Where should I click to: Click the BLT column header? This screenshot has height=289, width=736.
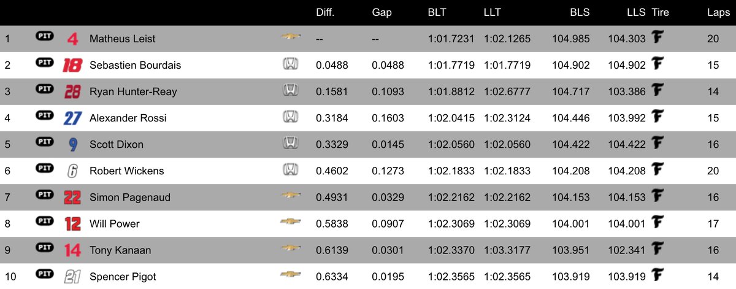click(x=437, y=13)
